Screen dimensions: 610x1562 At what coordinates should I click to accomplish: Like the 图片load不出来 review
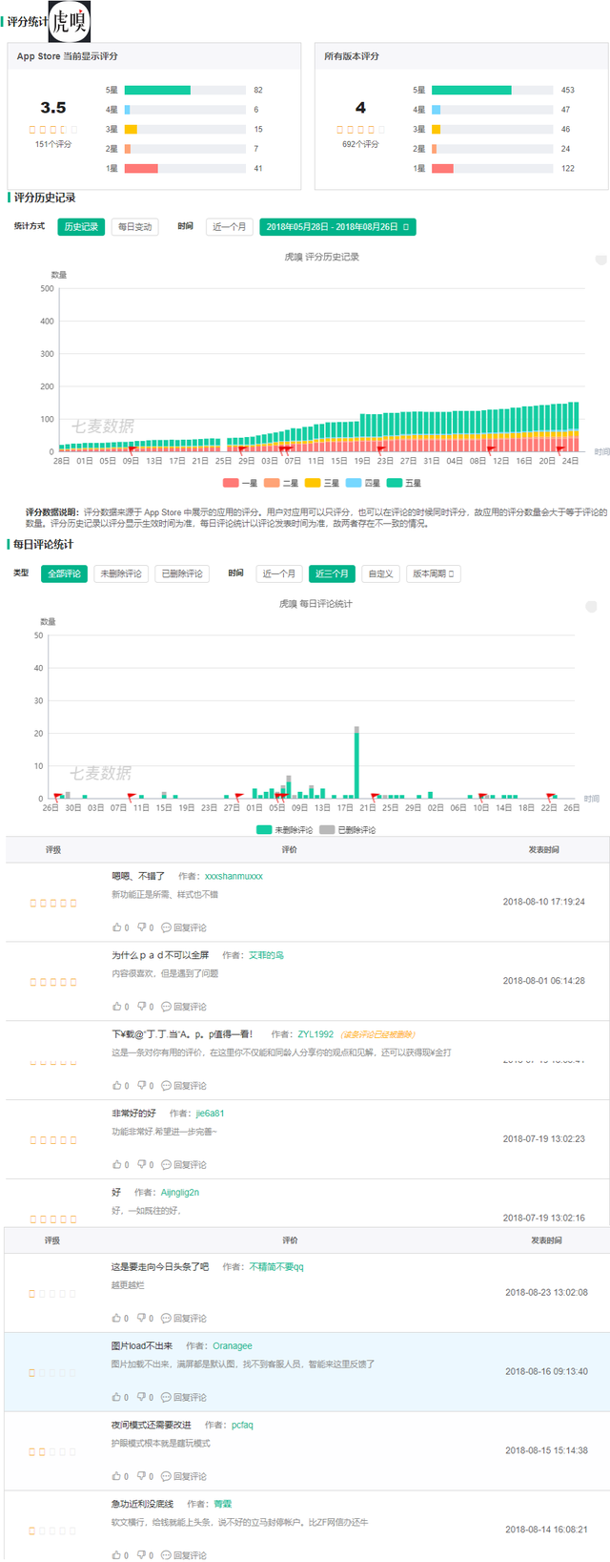pyautogui.click(x=121, y=1398)
